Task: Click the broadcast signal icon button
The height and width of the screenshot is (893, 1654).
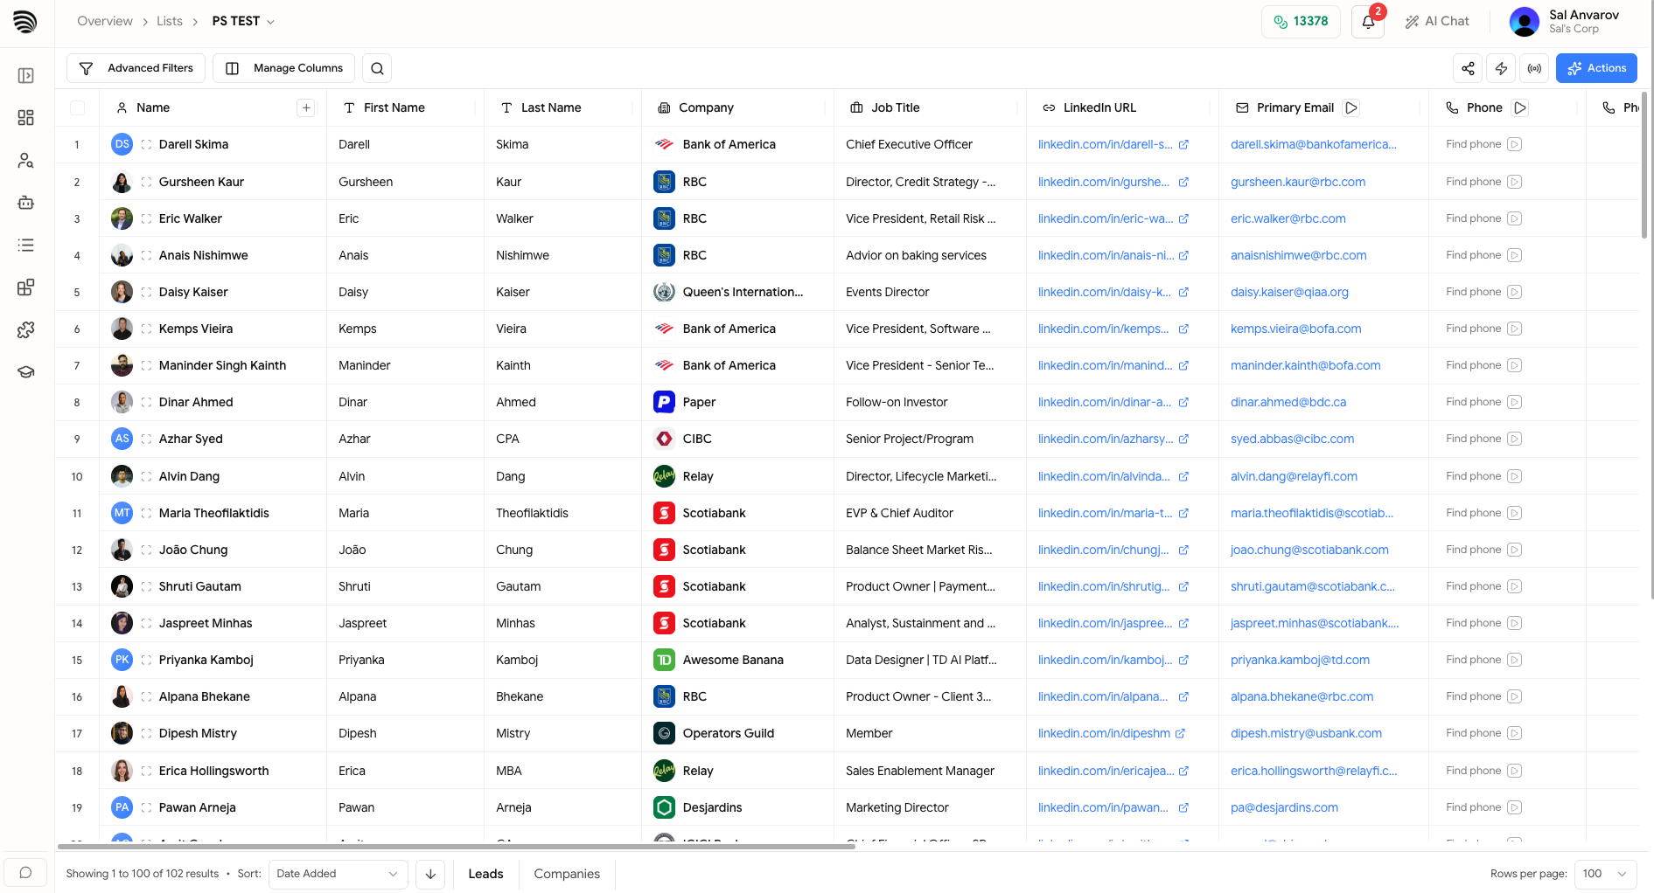Action: (1534, 68)
